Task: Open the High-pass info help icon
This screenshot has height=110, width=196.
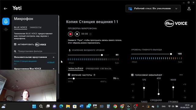Action: pos(94,75)
